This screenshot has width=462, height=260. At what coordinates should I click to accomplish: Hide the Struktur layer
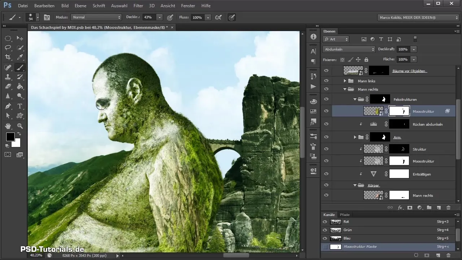[x=326, y=149]
